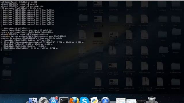This screenshot has height=103, width=184.
Task: Click the Terminal cursor block below hop 5
Action: [1, 50]
